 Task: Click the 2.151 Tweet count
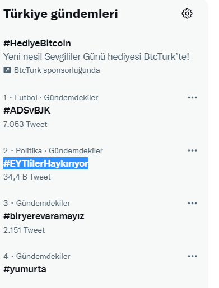point(24,230)
